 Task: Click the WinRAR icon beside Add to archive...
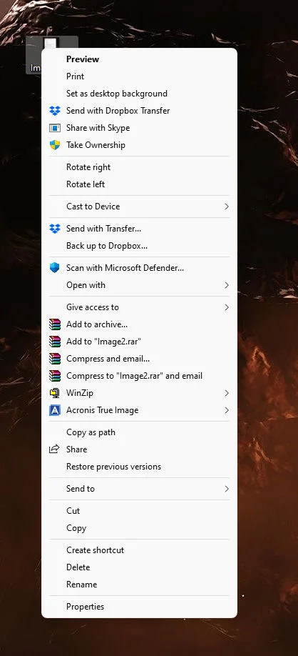(55, 324)
